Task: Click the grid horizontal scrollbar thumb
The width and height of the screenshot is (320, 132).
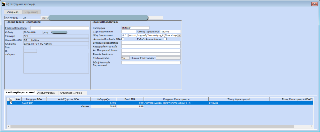Action: (x=152, y=126)
